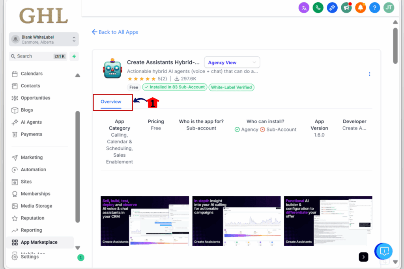Collapse the Calendars section chevron
404x269 pixels.
77,75
